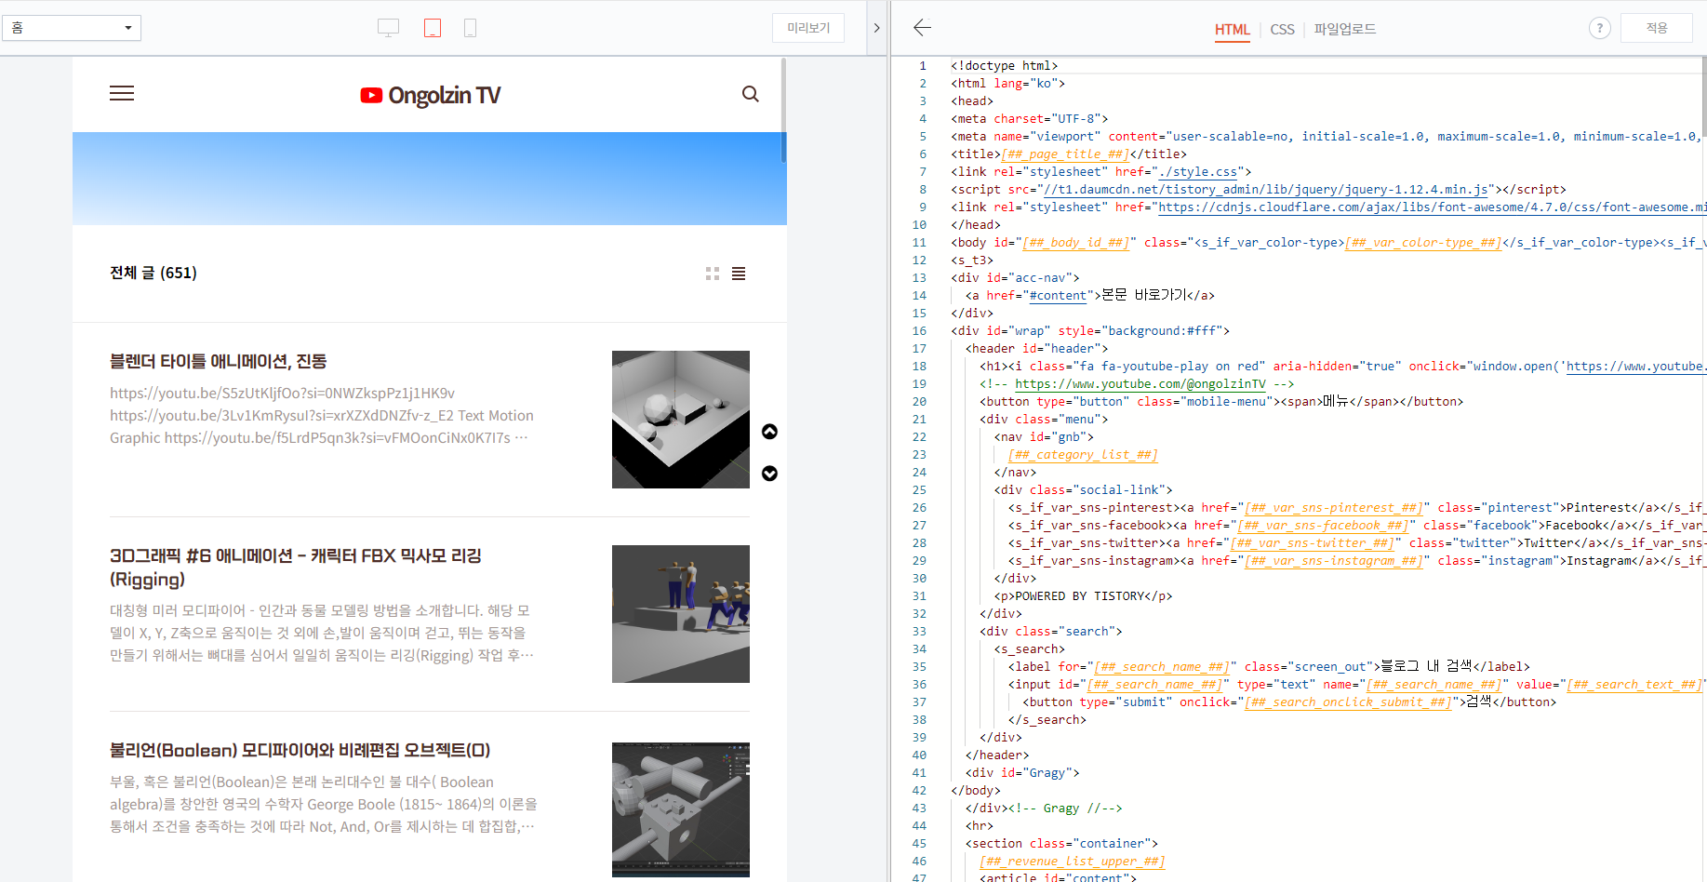Viewport: 1707px width, 882px height.
Task: Open the 홈 page selector dropdown
Action: point(72,28)
